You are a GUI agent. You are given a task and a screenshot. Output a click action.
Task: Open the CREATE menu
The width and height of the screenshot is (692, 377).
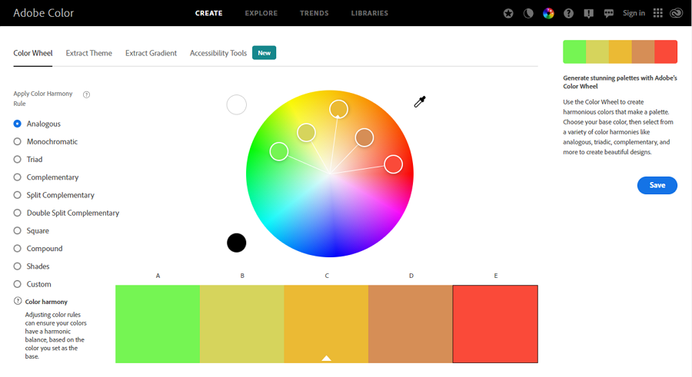click(x=208, y=13)
